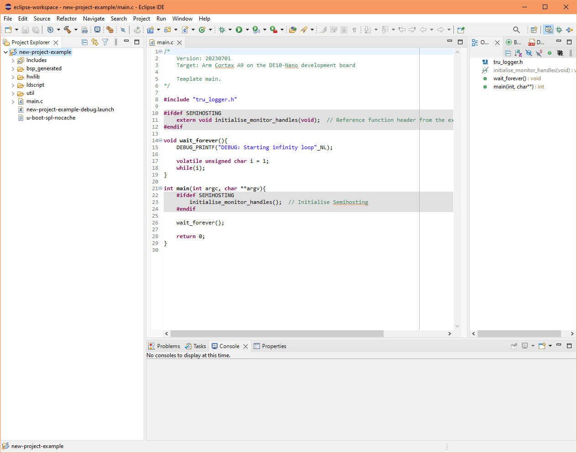
Task: Click the green Run button in toolbar
Action: [x=239, y=30]
